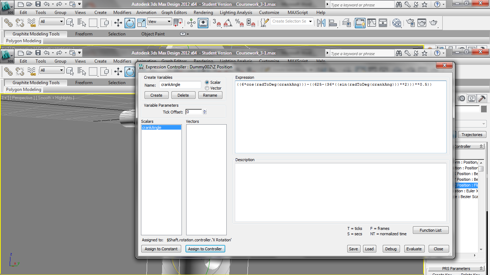This screenshot has height=275, width=490.
Task: Open Rendering menu in top menu bar
Action: [203, 13]
